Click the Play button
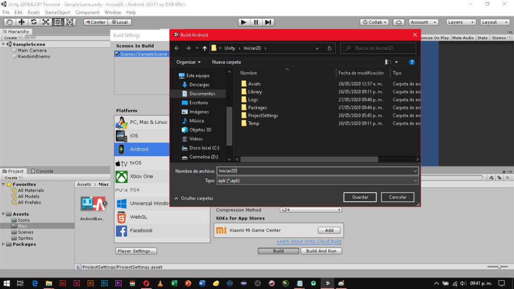Screen dimensions: 514x289 coord(243,22)
